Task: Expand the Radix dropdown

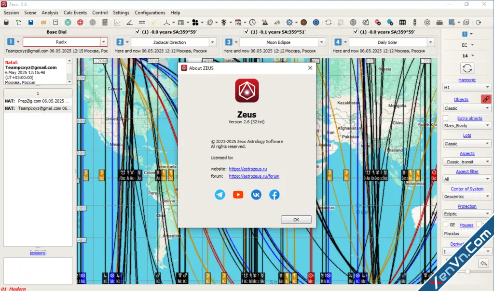Action: pyautogui.click(x=104, y=42)
